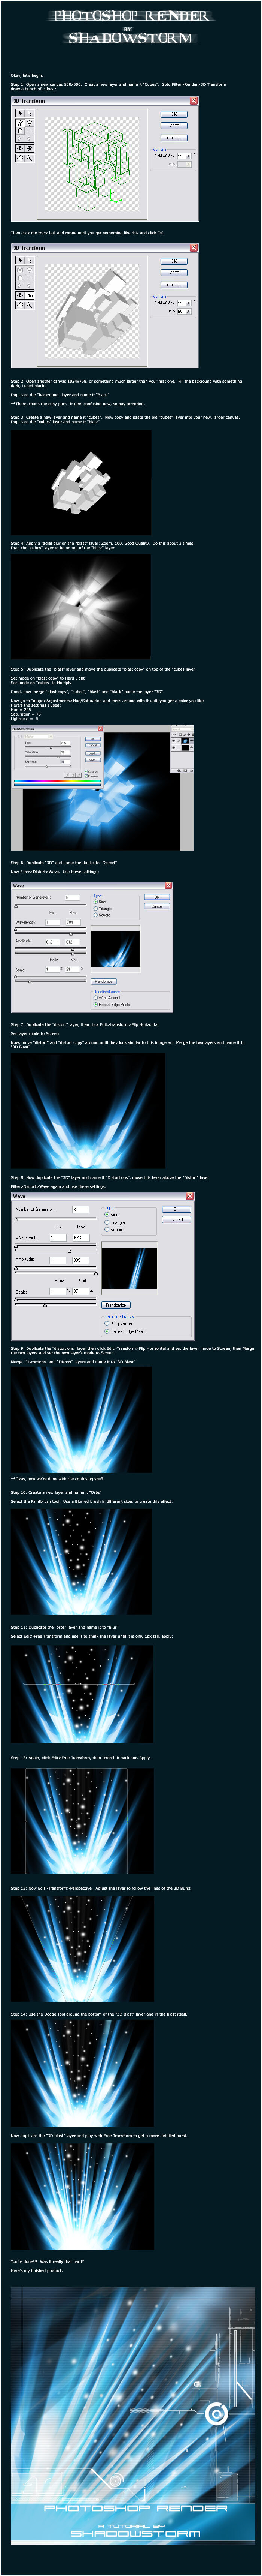Click Randomize in the Step 8 Wave dialog
Screen dimensions: 262x2576
[x=116, y=1305]
